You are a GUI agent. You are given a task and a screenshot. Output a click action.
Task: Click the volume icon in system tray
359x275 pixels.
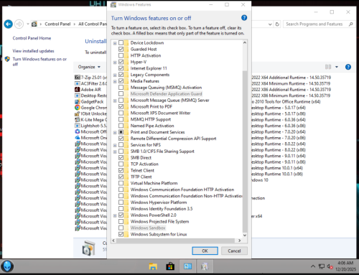pyautogui.click(x=330, y=266)
